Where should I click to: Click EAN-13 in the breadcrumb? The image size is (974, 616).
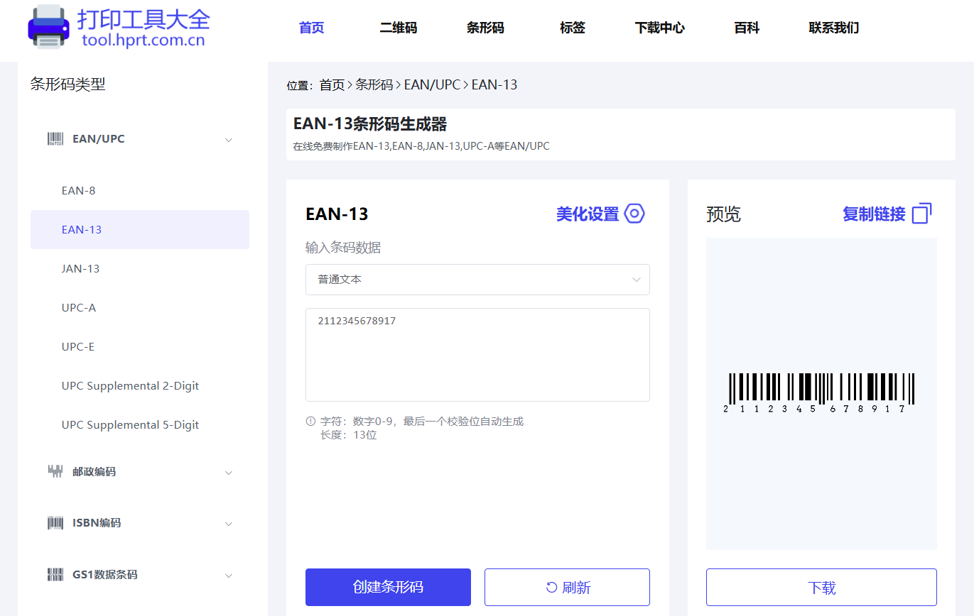(494, 85)
